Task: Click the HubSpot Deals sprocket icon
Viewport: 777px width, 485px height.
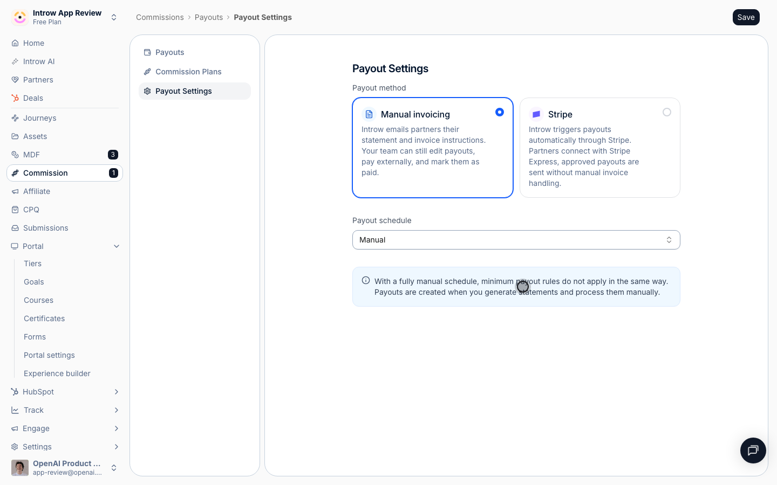Action: [15, 98]
